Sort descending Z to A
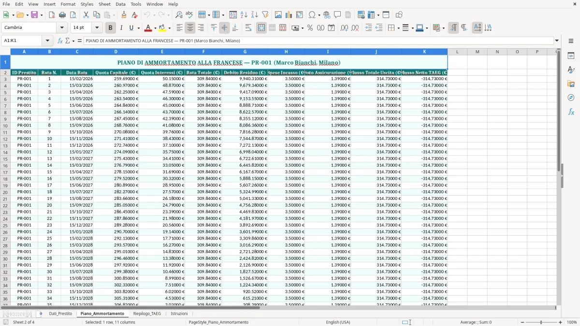The height and width of the screenshot is (326, 580). pyautogui.click(x=255, y=15)
